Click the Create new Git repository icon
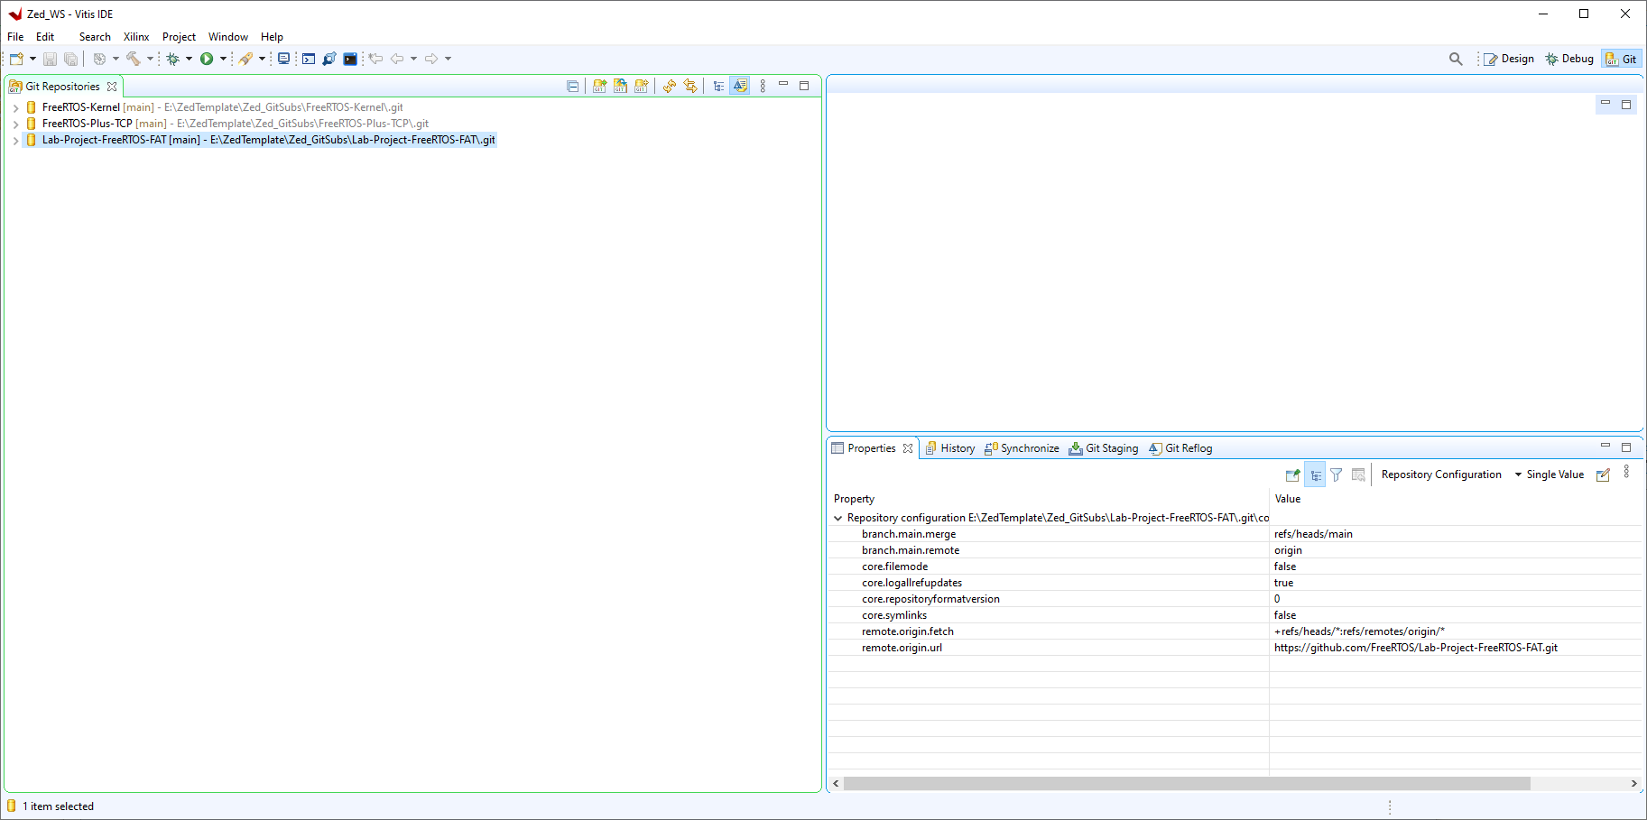The width and height of the screenshot is (1647, 820). pyautogui.click(x=641, y=86)
